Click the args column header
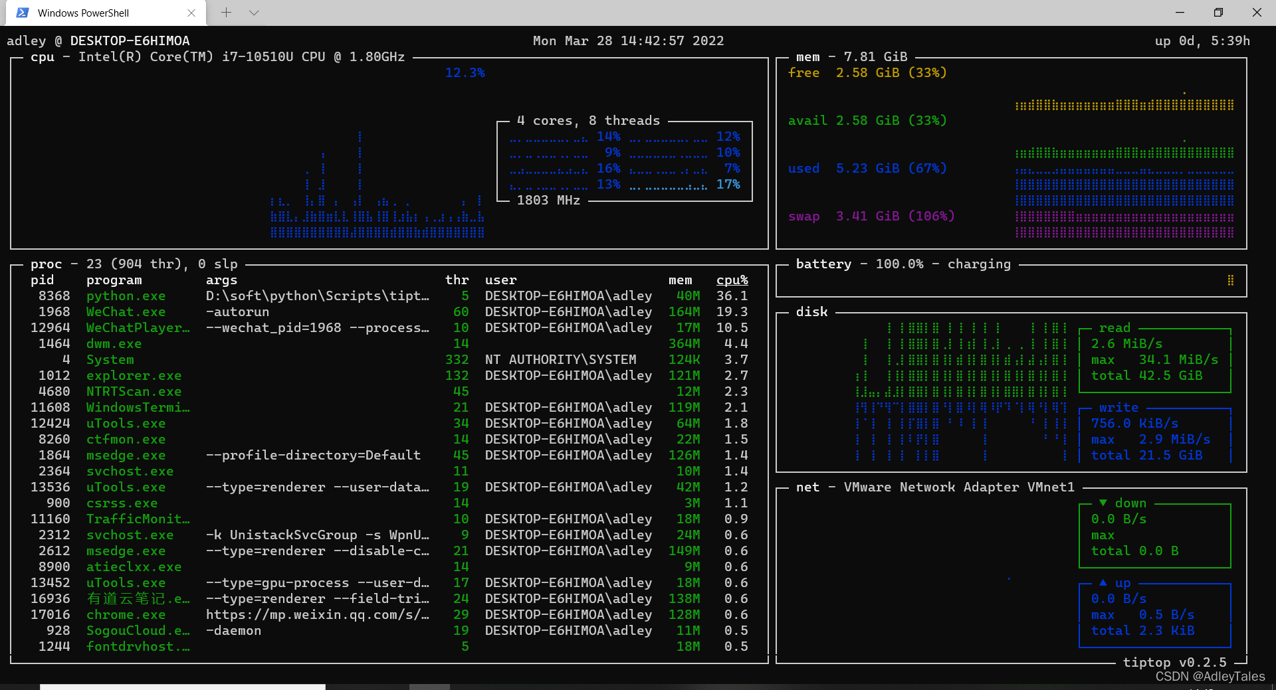This screenshot has height=690, width=1276. pyautogui.click(x=222, y=280)
